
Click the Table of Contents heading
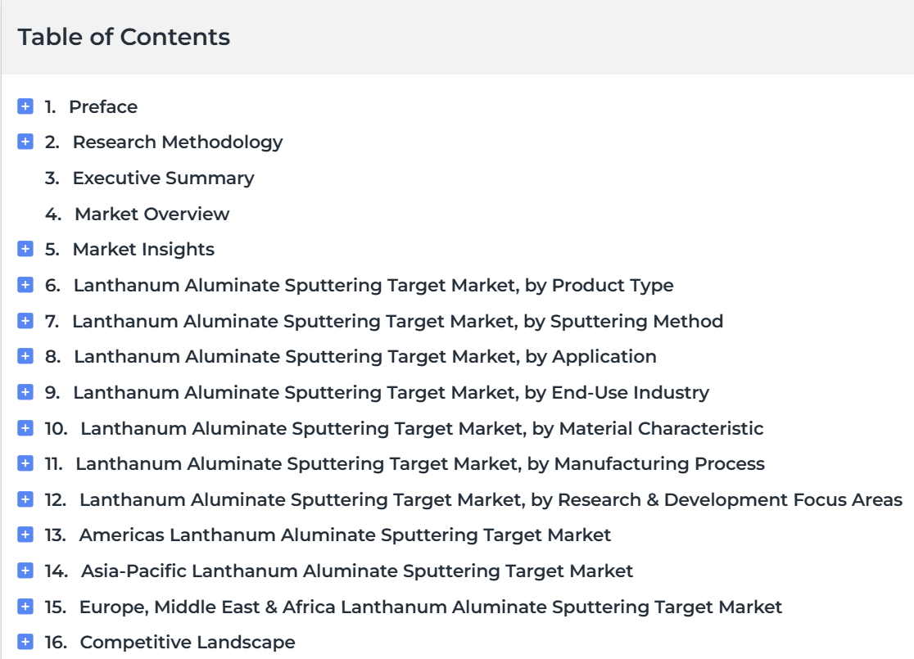(x=124, y=37)
